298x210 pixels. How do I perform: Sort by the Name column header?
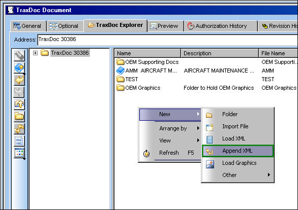tap(147, 53)
